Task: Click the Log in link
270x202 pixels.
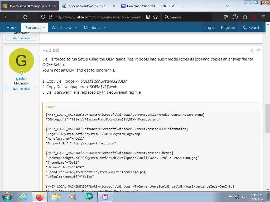Action: point(210,27)
